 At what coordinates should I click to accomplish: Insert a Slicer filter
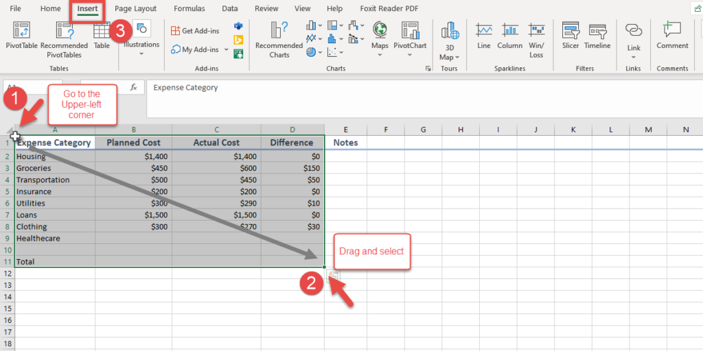pos(571,36)
